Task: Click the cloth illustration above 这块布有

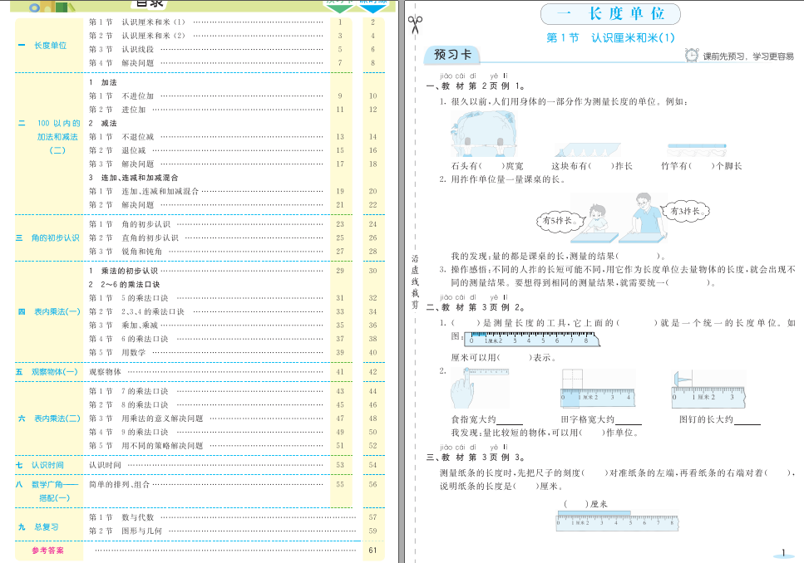Action: (x=588, y=150)
